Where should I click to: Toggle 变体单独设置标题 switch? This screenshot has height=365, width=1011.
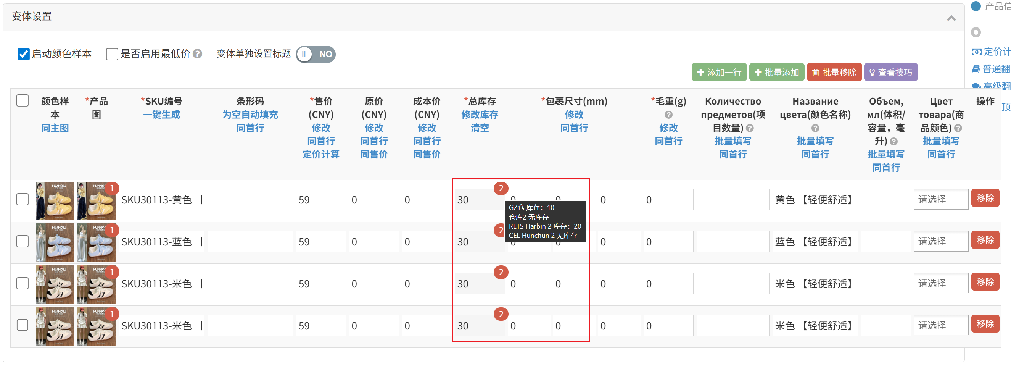[316, 54]
